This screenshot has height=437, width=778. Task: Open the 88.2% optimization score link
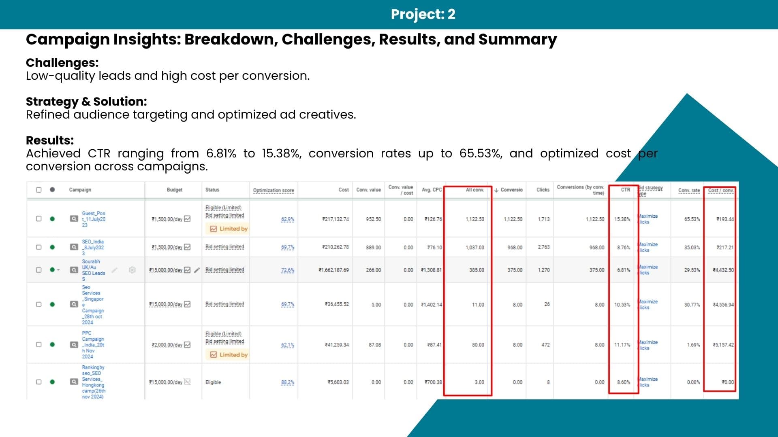[x=288, y=382]
